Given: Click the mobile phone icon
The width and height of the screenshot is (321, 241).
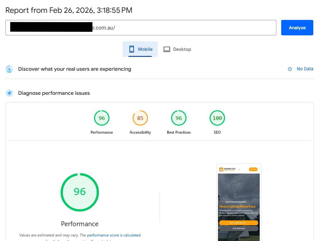Looking at the screenshot, I should point(132,49).
